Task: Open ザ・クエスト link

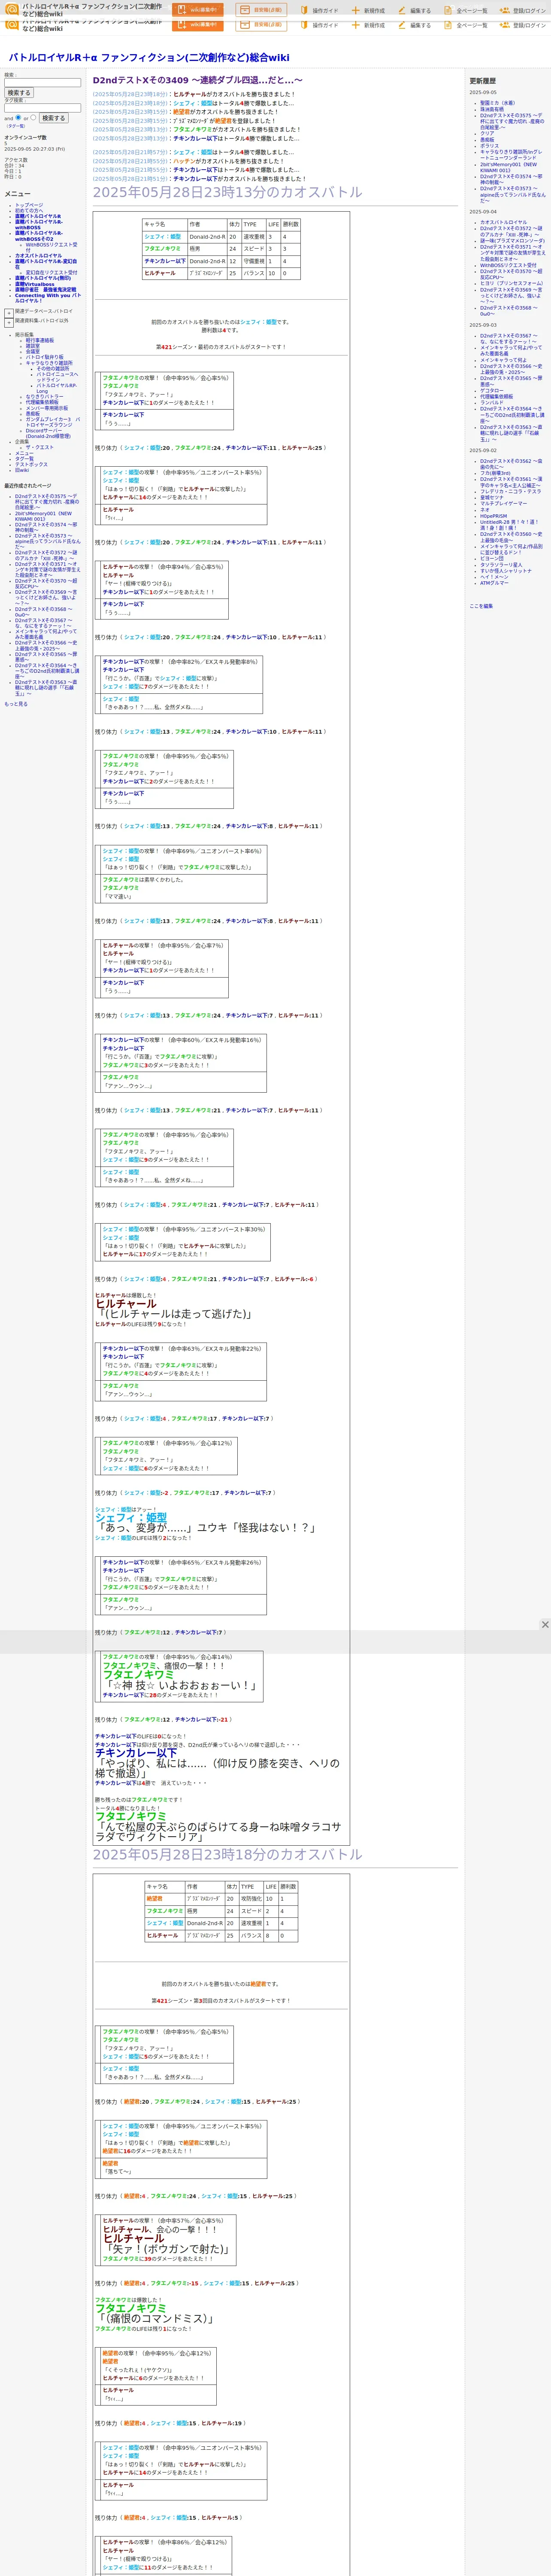Action: pyautogui.click(x=40, y=447)
